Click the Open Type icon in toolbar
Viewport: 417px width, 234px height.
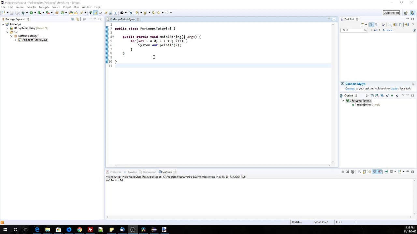pyautogui.click(x=71, y=13)
